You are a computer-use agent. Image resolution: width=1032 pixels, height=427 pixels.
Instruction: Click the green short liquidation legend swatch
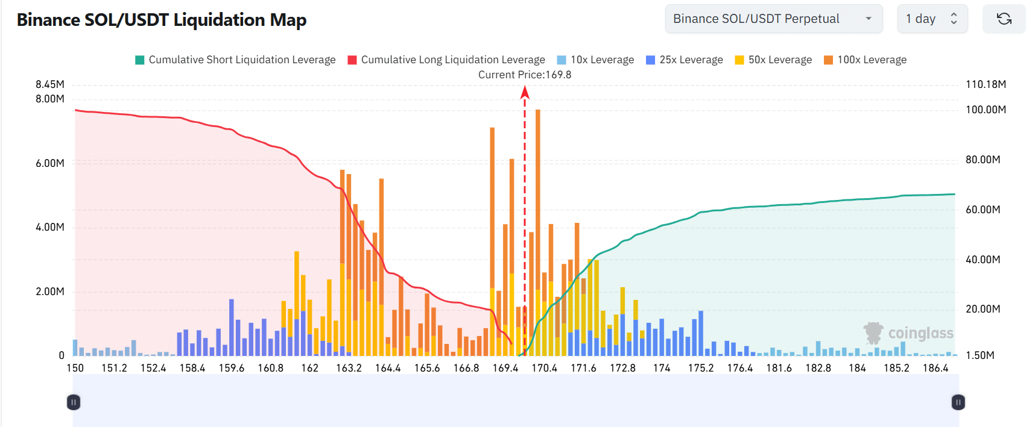pyautogui.click(x=140, y=60)
